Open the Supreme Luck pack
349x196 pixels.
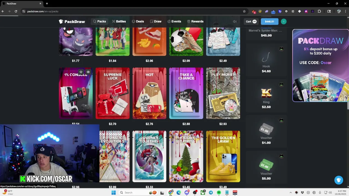coord(112,93)
